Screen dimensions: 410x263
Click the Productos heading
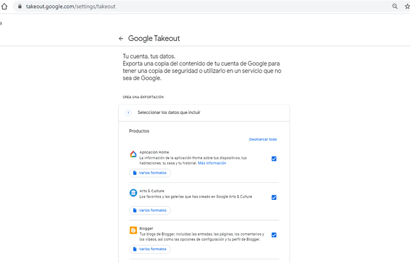pos(139,131)
